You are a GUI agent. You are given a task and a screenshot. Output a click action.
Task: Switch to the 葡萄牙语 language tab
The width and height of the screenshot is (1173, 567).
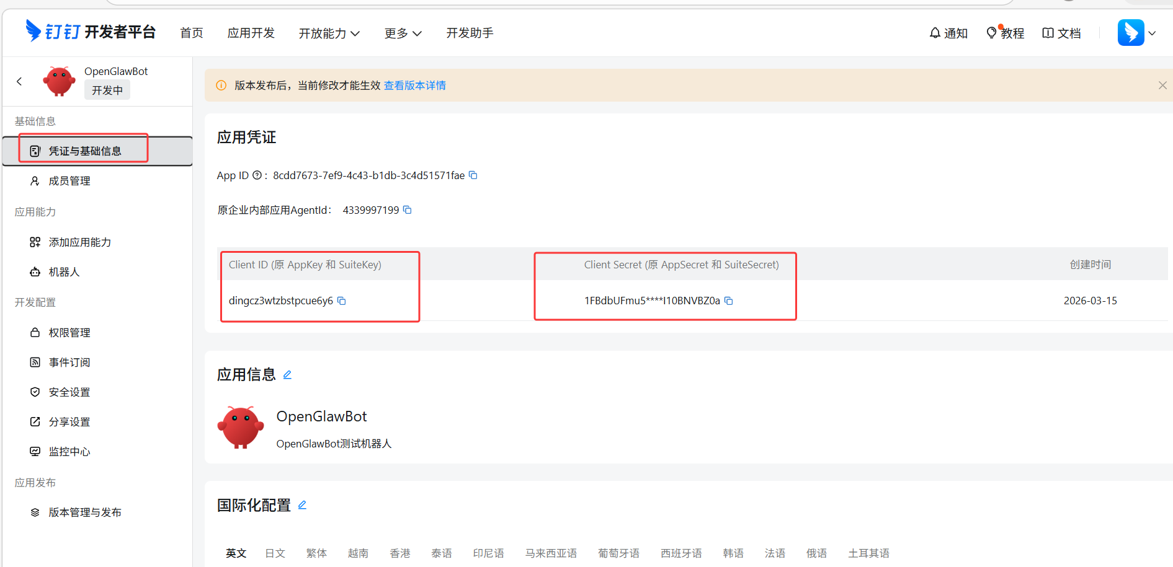[x=618, y=553]
